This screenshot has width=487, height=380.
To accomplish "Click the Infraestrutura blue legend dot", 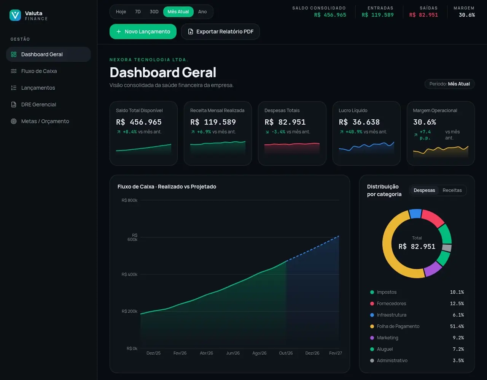I will click(372, 315).
